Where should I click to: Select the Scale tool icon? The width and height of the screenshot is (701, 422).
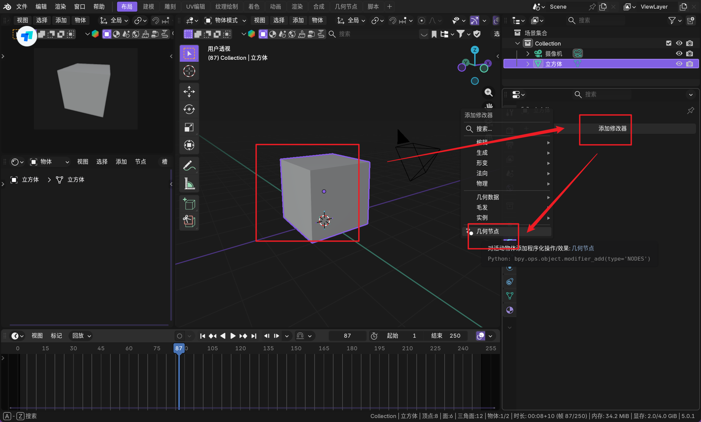click(x=189, y=127)
